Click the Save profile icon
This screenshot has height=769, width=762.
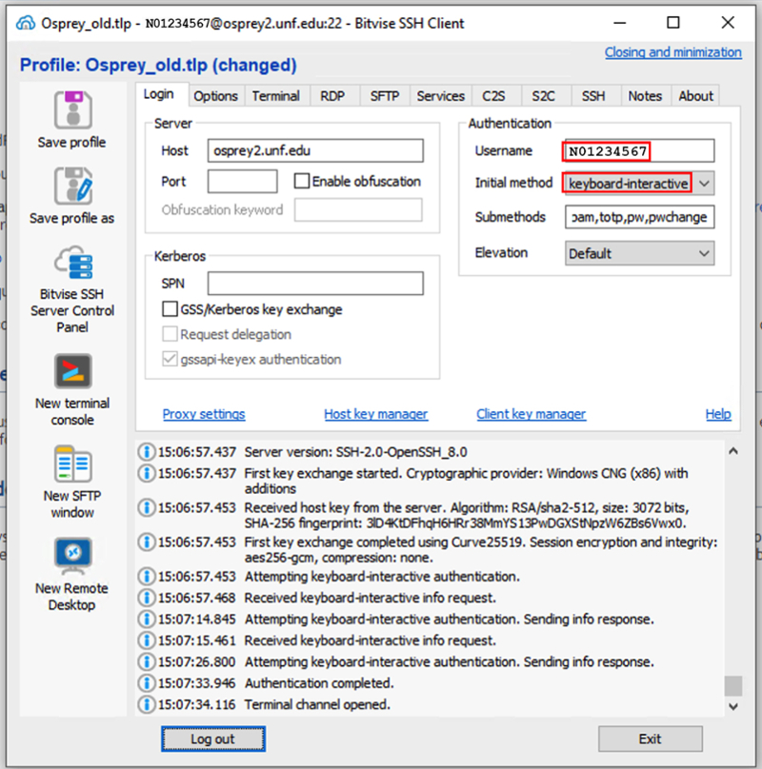pos(72,109)
